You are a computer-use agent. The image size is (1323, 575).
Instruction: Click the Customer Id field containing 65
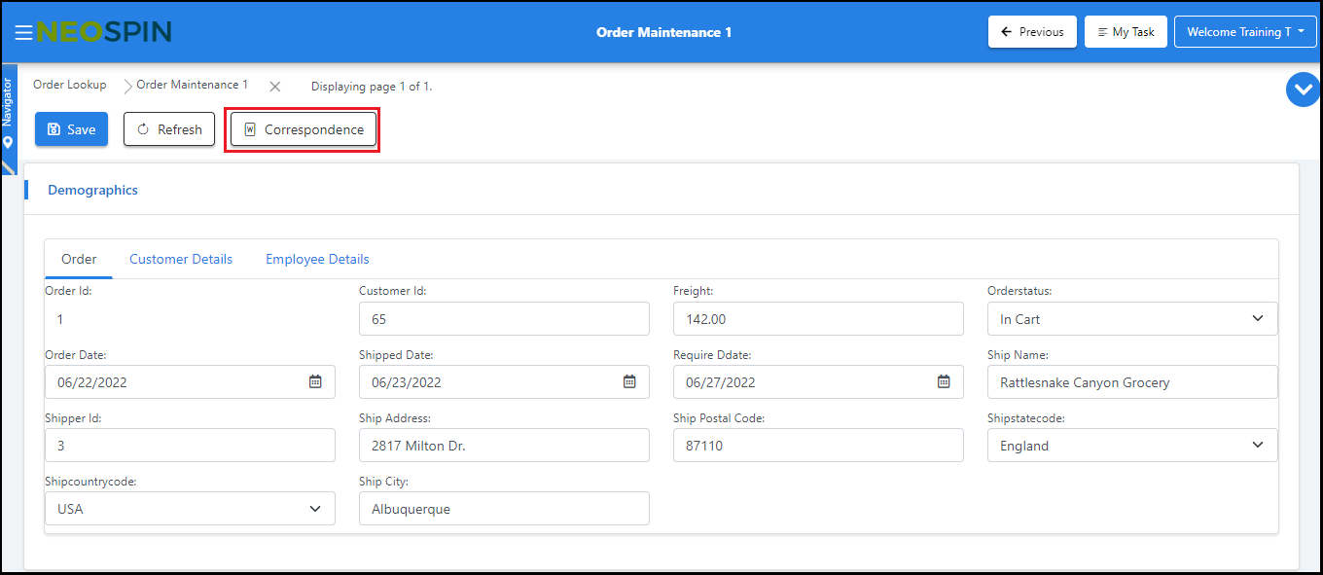coord(504,319)
